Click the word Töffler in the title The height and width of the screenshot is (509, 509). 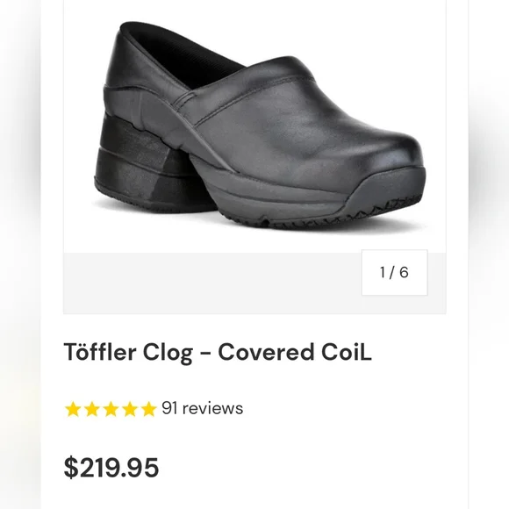tap(100, 352)
